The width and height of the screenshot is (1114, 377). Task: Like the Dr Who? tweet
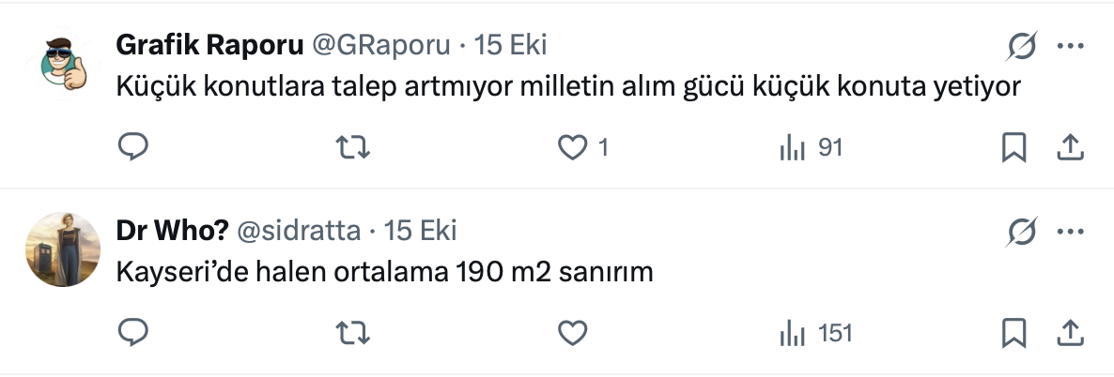572,333
